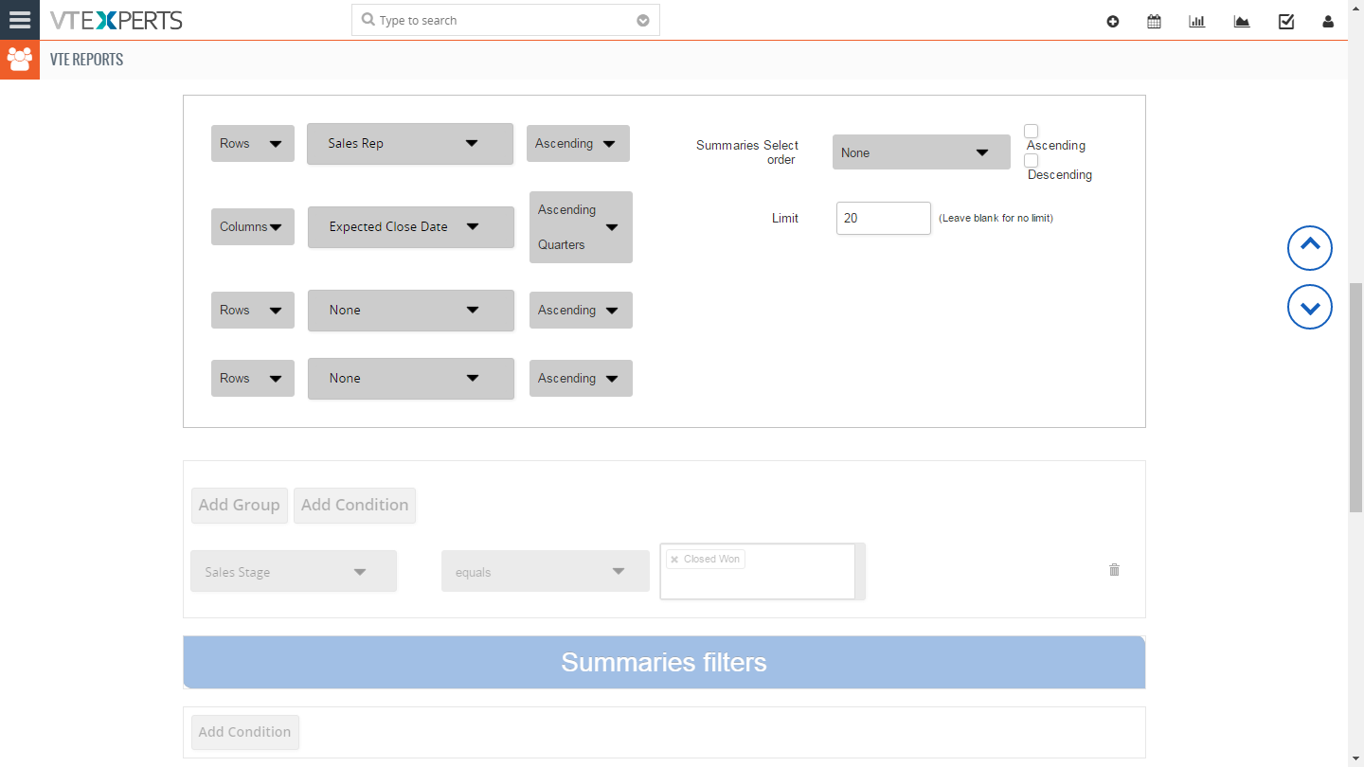Image resolution: width=1364 pixels, height=767 pixels.
Task: Open the Sales Rep field dropdown
Action: tap(410, 144)
